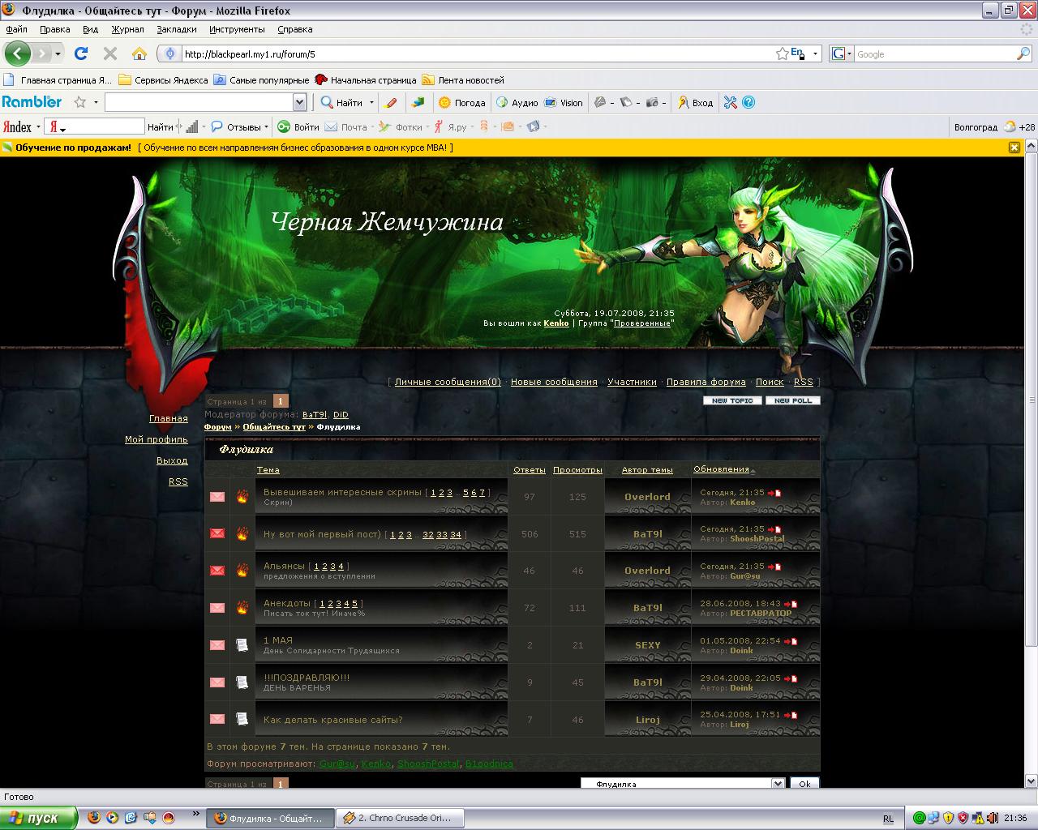The height and width of the screenshot is (830, 1038).
Task: Open the Файл menu
Action: [x=16, y=29]
